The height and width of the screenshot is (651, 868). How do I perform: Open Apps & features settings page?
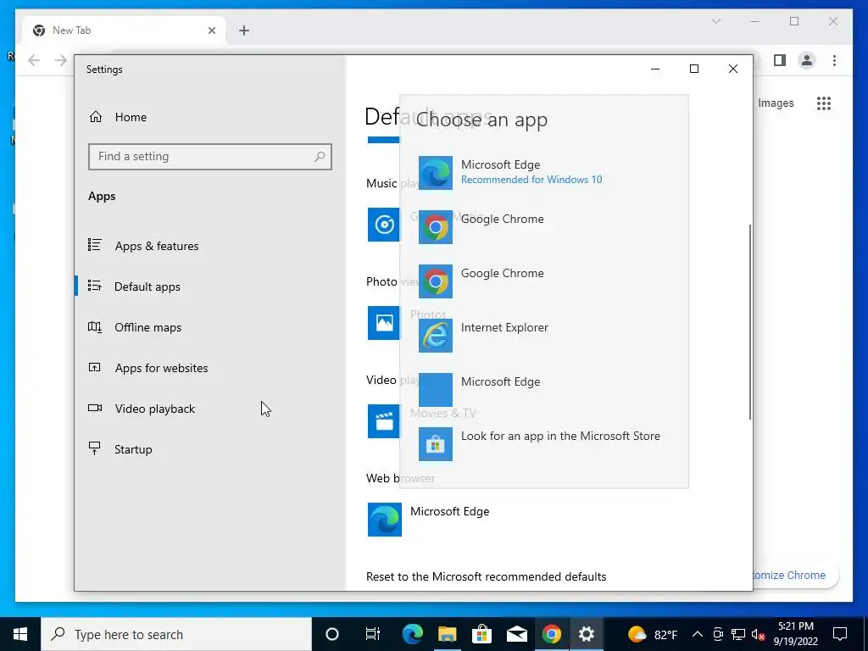(x=210, y=246)
